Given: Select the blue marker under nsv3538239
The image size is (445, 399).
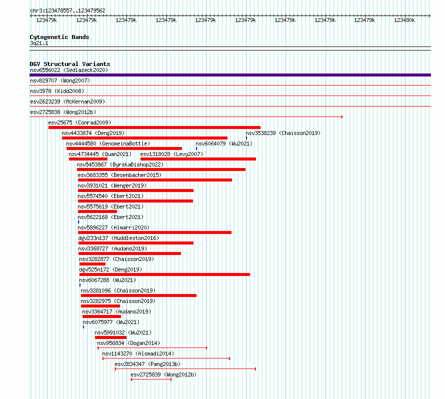Looking at the screenshot, I should pyautogui.click(x=246, y=138).
